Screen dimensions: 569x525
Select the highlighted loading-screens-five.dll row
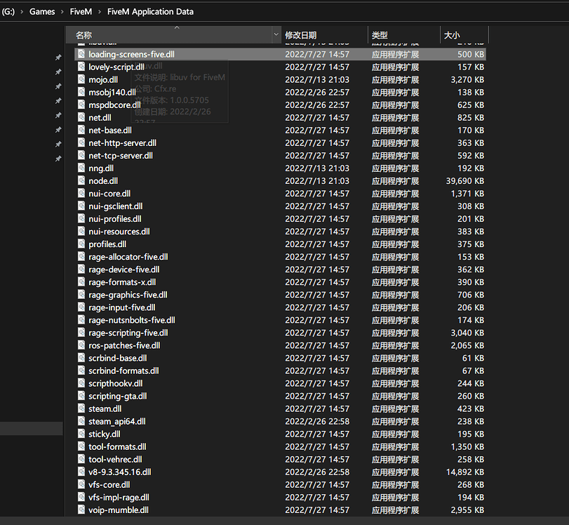[175, 54]
